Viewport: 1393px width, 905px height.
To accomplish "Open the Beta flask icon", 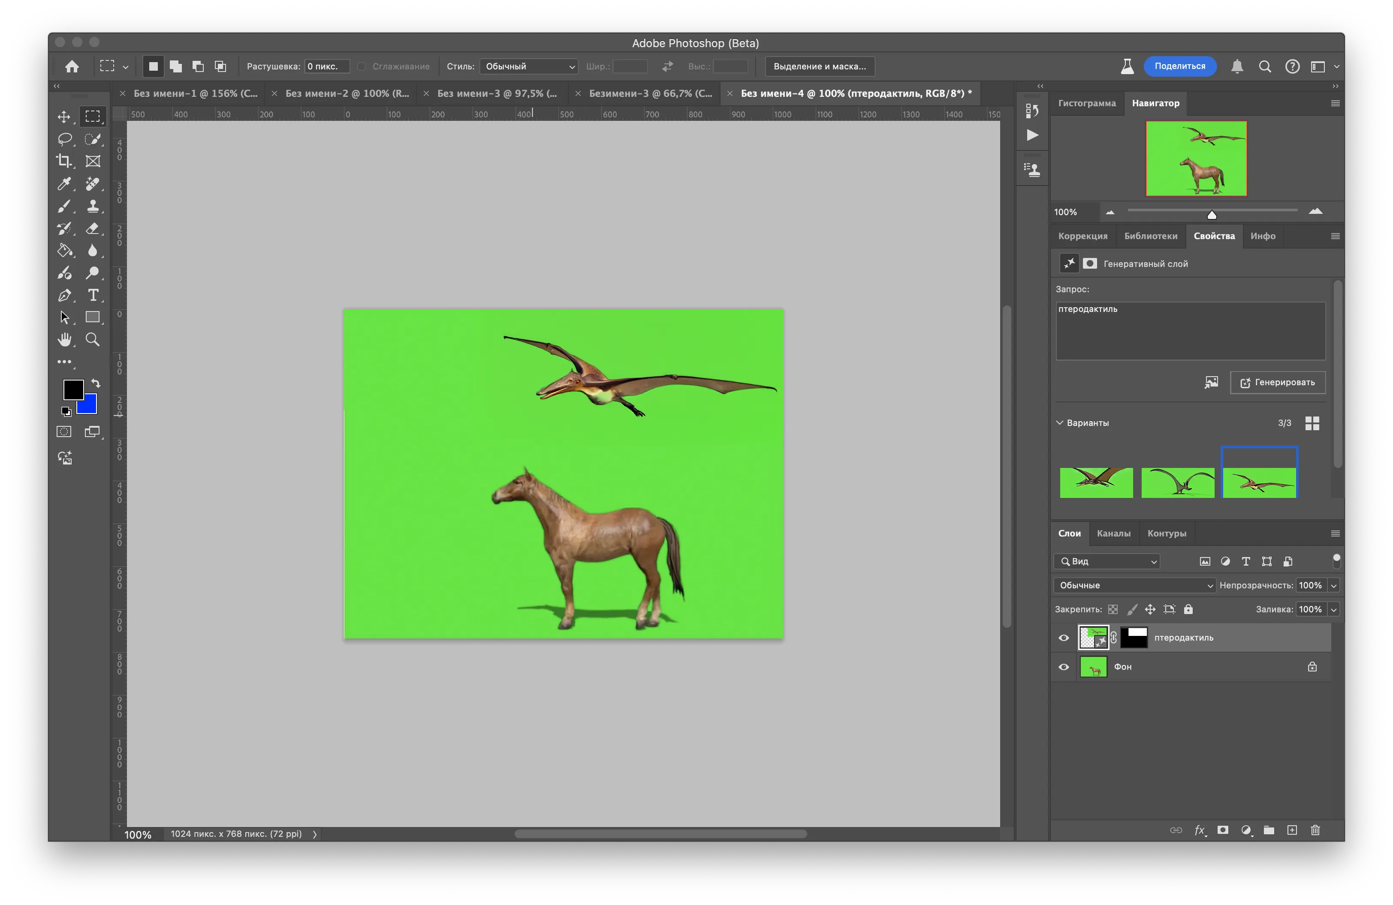I will (1127, 67).
